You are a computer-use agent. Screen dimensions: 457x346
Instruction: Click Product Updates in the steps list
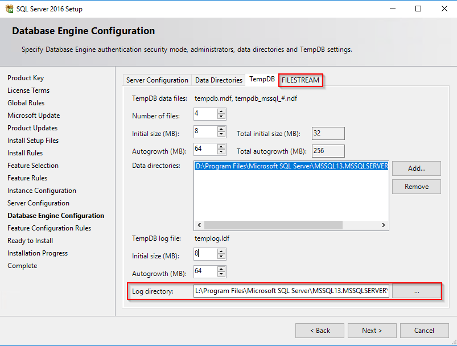pyautogui.click(x=32, y=128)
